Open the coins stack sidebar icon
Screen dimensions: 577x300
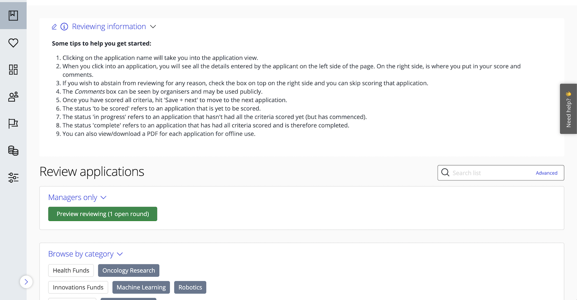(13, 151)
